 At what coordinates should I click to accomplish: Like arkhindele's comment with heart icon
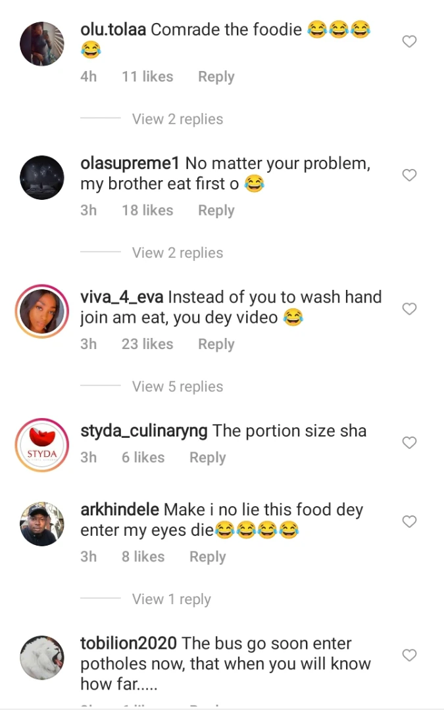pyautogui.click(x=409, y=522)
